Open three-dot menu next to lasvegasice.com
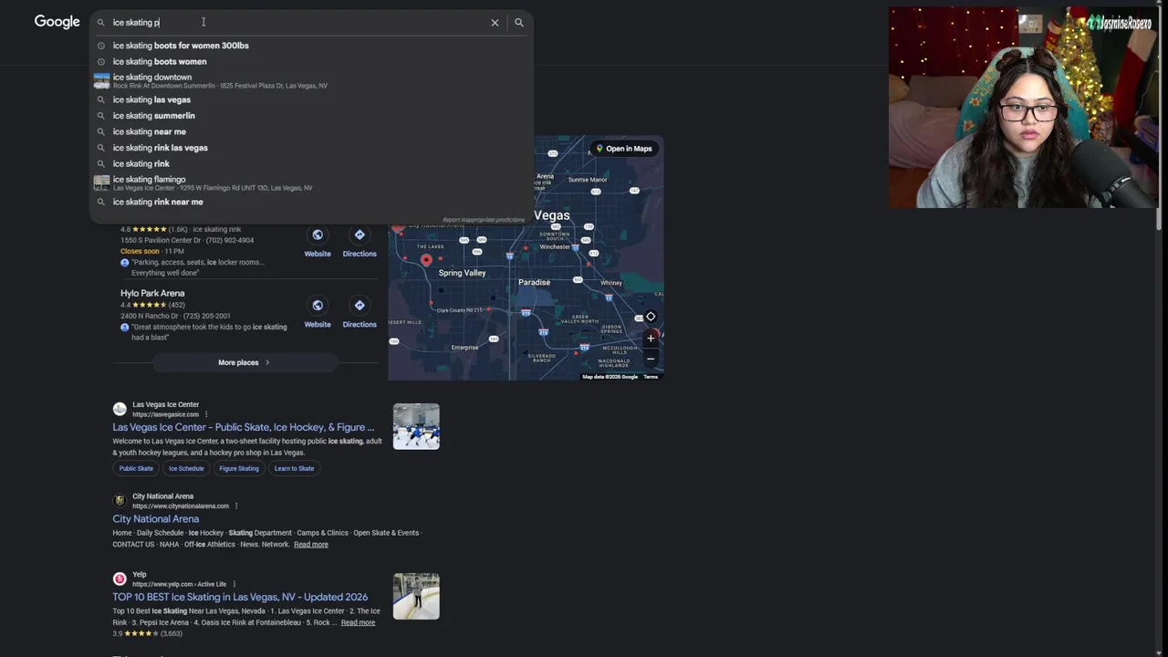1168x657 pixels. click(206, 414)
